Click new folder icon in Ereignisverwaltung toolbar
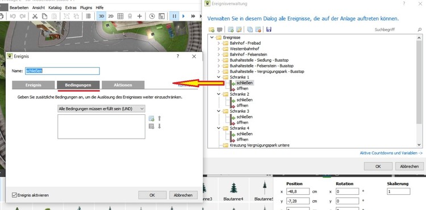The image size is (426, 210). pyautogui.click(x=211, y=29)
